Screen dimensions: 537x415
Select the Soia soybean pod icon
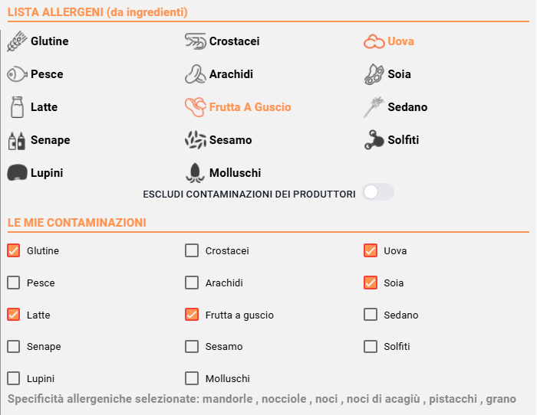(374, 74)
